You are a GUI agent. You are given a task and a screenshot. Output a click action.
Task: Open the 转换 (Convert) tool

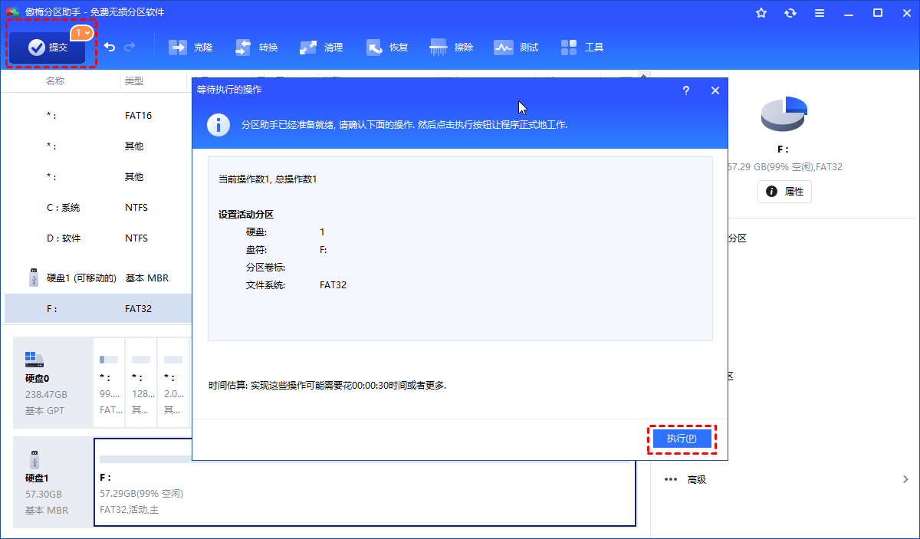[x=257, y=48]
